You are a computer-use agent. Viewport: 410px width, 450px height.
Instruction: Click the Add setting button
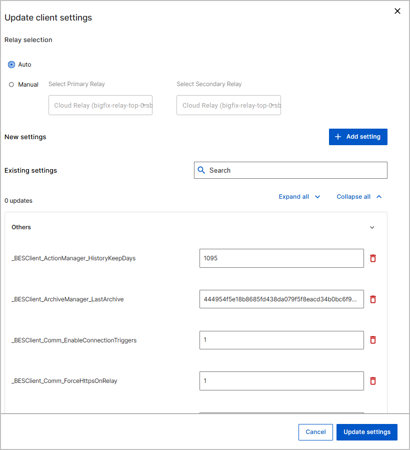pos(358,137)
